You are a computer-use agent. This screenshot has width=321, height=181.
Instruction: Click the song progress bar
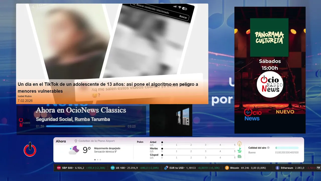[86, 126]
